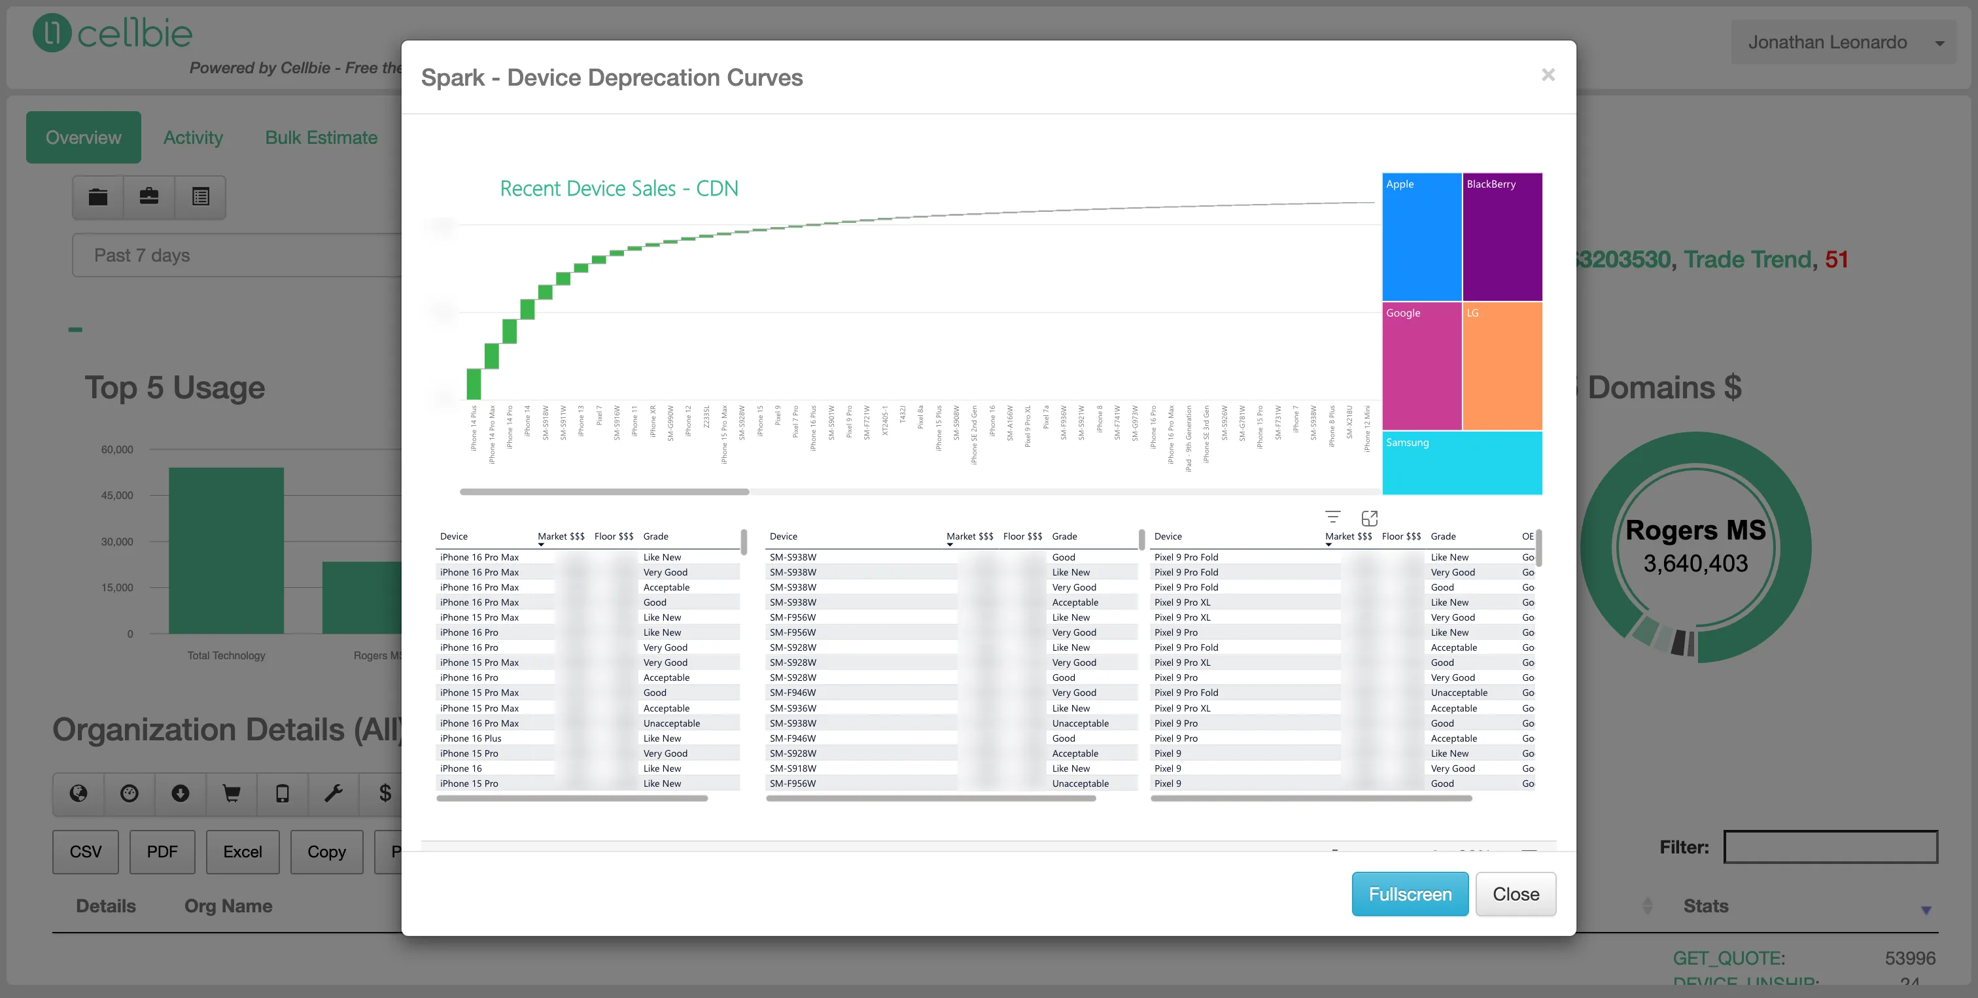Focus the Filter input field
Screen dimensions: 1978x998
[1831, 847]
